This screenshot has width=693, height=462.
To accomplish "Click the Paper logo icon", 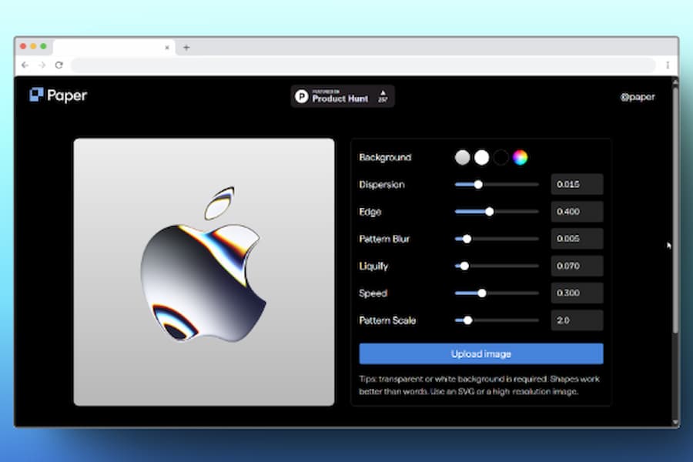I will [36, 95].
